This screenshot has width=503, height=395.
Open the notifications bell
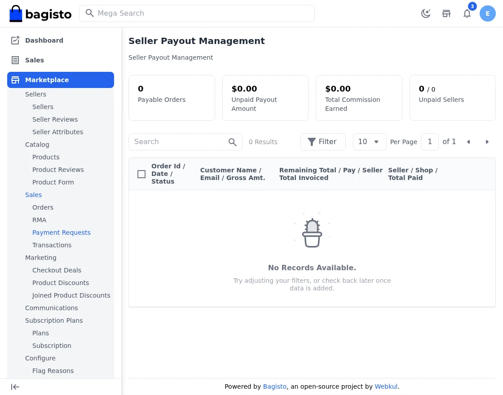(467, 13)
